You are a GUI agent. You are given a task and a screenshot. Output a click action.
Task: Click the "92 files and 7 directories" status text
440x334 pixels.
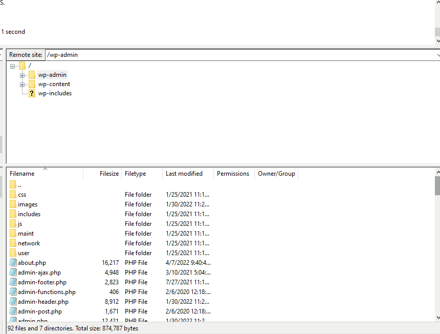tap(40, 328)
